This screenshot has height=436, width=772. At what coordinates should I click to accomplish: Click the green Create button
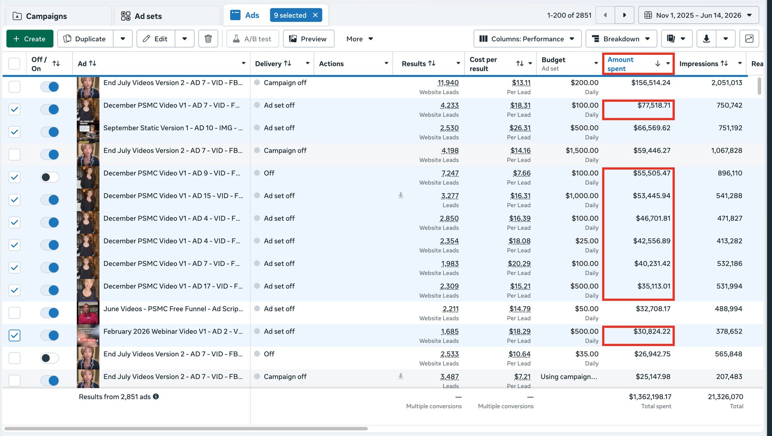click(30, 39)
